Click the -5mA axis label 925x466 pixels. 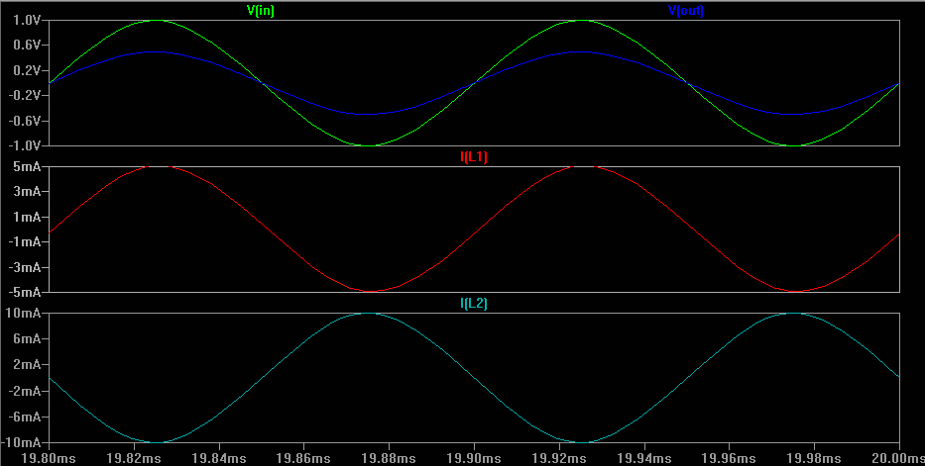24,293
